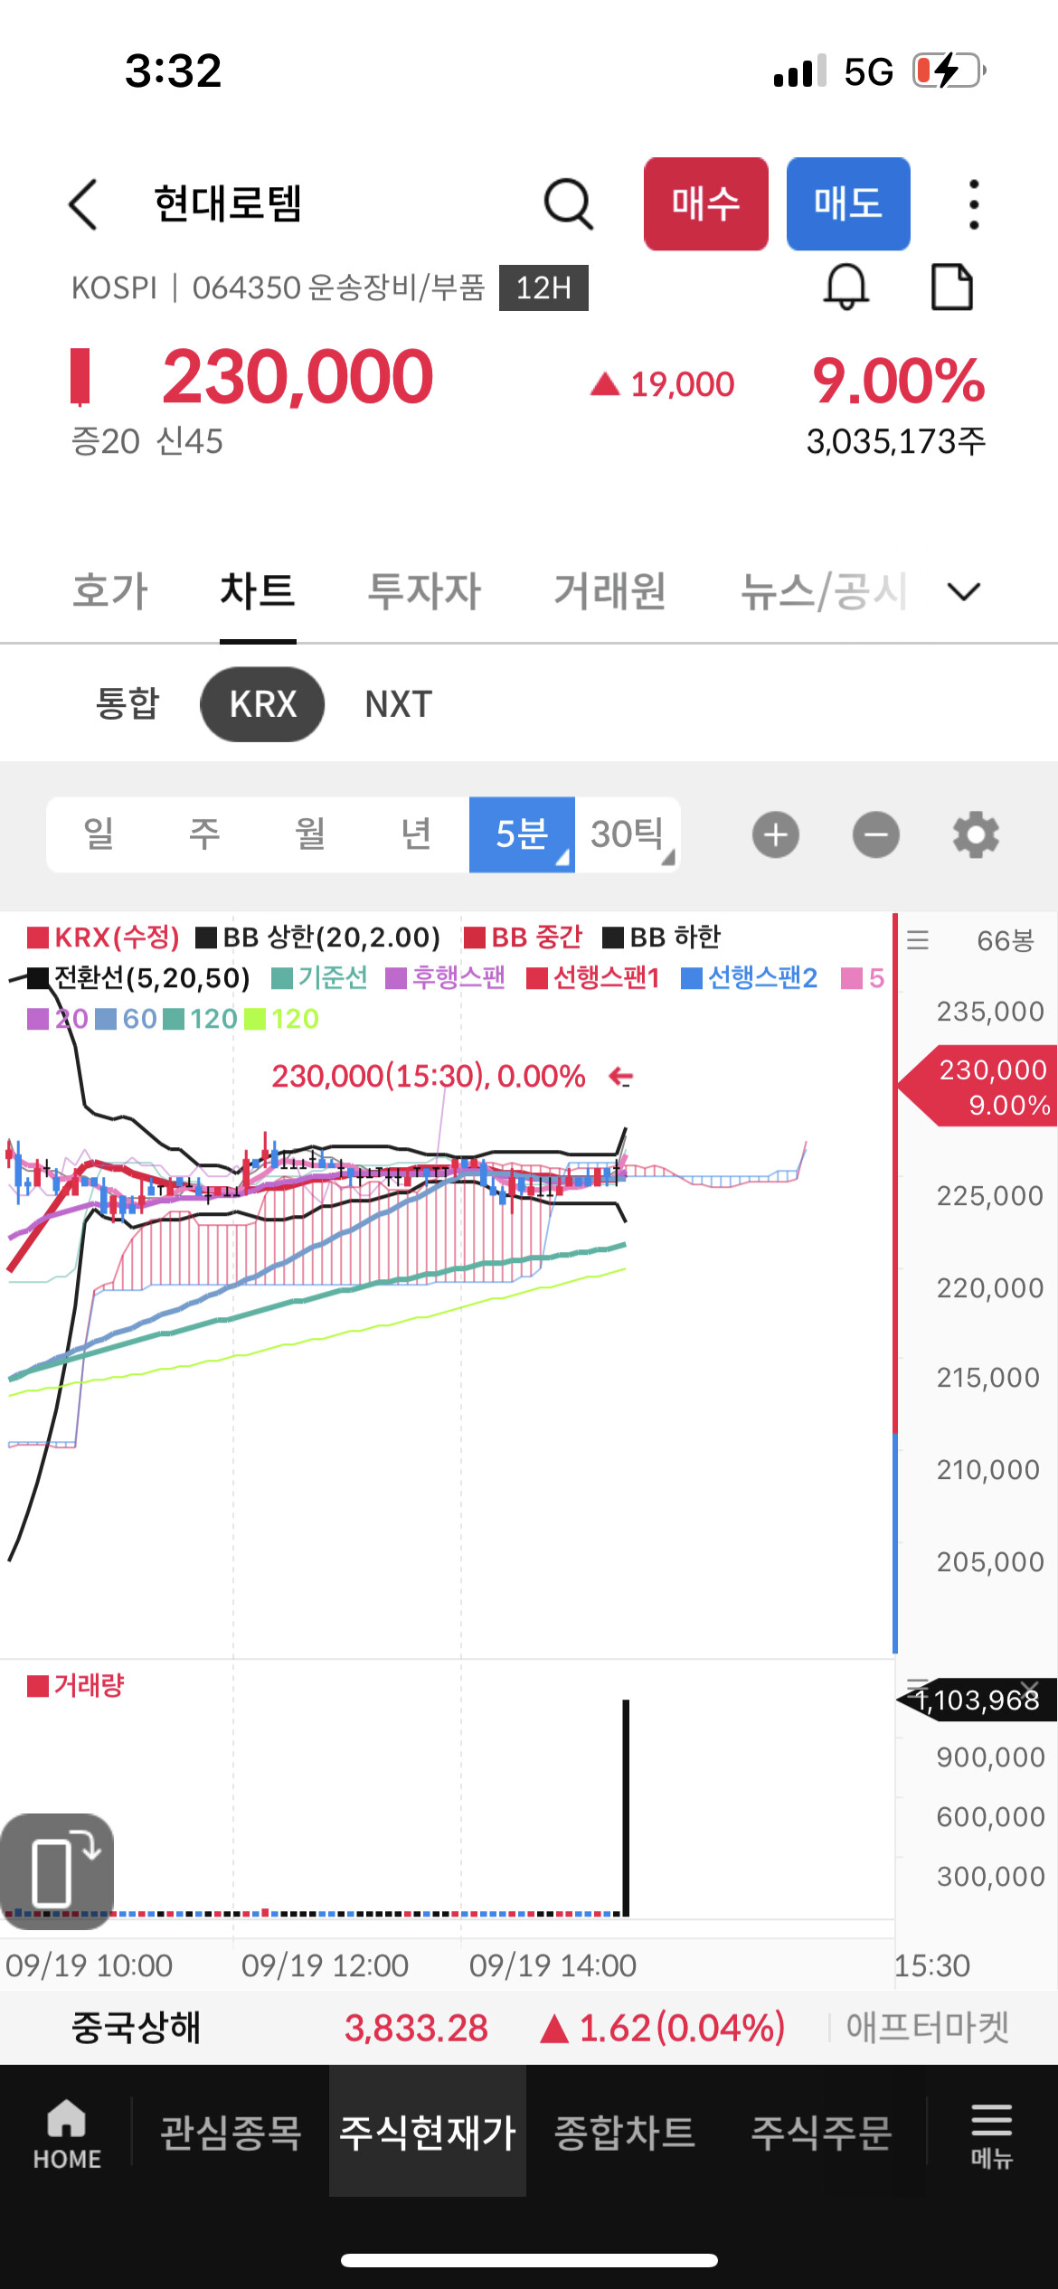Open chart settings gear icon
The image size is (1058, 2289).
[976, 834]
